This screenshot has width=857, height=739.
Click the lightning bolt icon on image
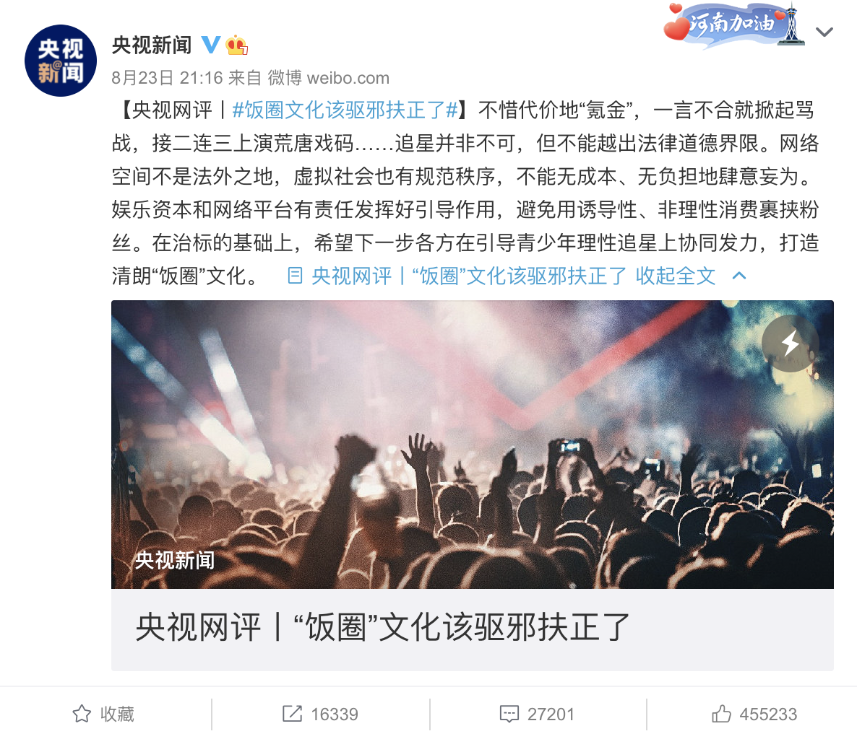tap(791, 344)
